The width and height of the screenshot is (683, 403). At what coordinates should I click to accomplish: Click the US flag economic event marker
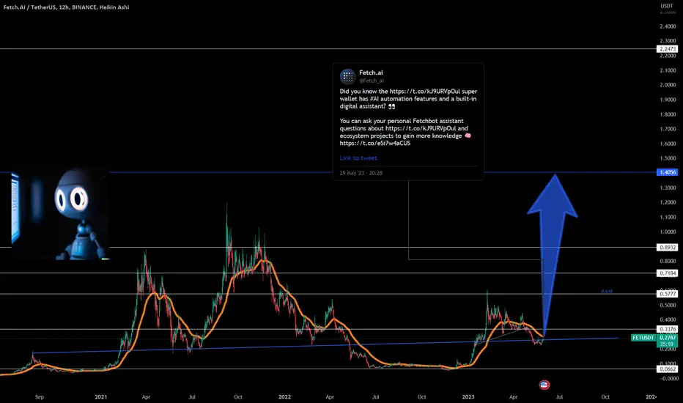[x=544, y=385]
